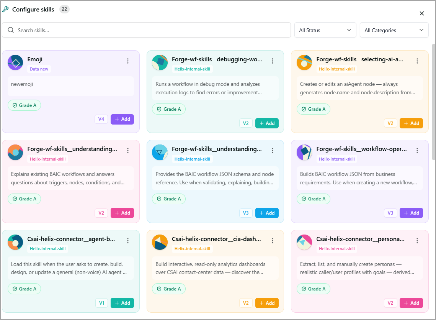
Task: Expand the All Status filter dropdown
Action: click(325, 30)
